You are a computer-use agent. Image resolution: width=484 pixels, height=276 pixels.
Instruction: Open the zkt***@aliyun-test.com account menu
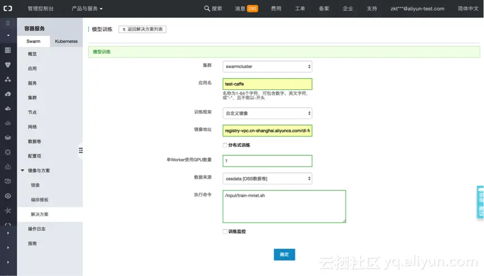(x=417, y=8)
